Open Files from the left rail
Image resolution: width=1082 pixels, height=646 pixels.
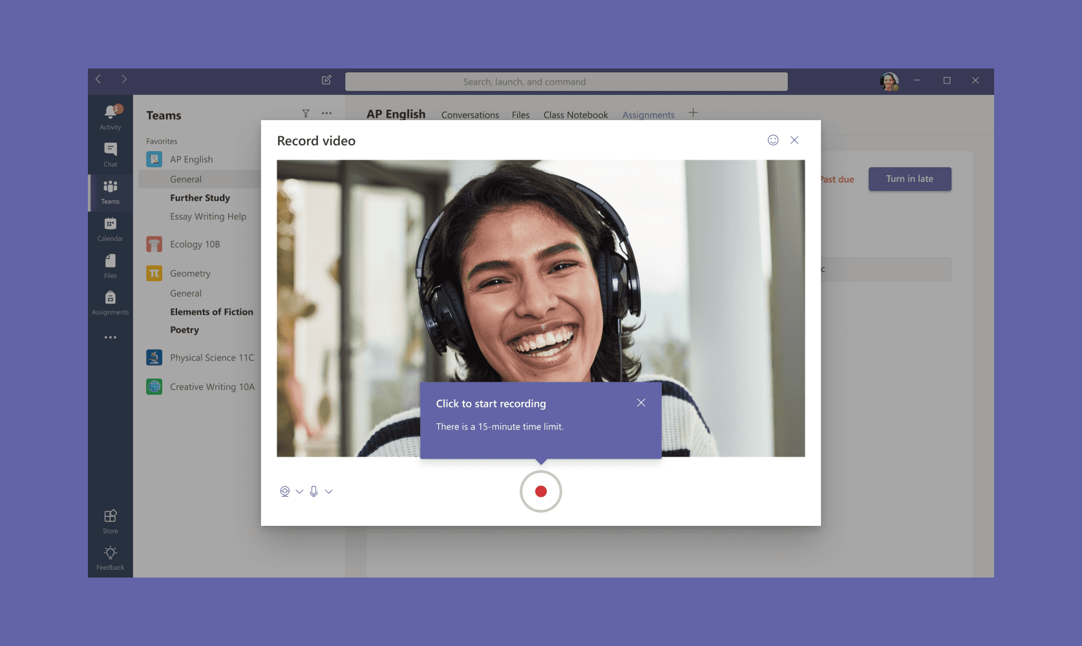pos(111,266)
